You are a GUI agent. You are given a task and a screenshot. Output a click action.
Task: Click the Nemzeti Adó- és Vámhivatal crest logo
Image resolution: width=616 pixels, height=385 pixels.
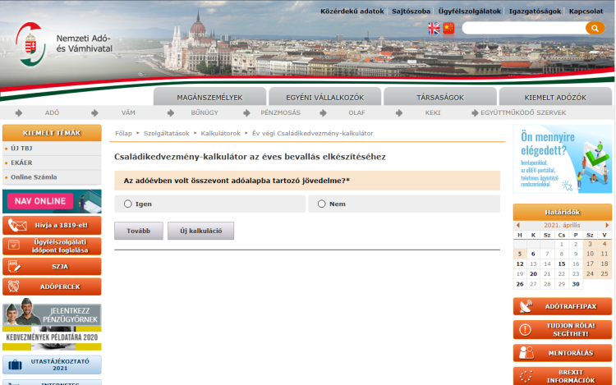coord(31,44)
